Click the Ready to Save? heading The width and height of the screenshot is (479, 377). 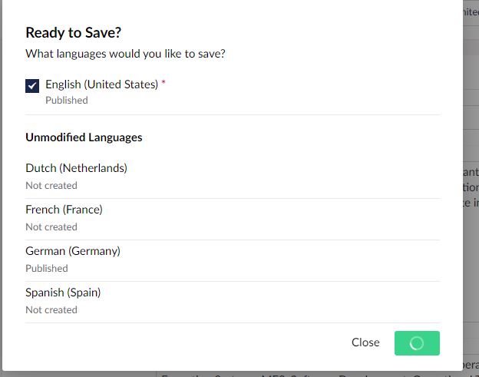coord(74,33)
